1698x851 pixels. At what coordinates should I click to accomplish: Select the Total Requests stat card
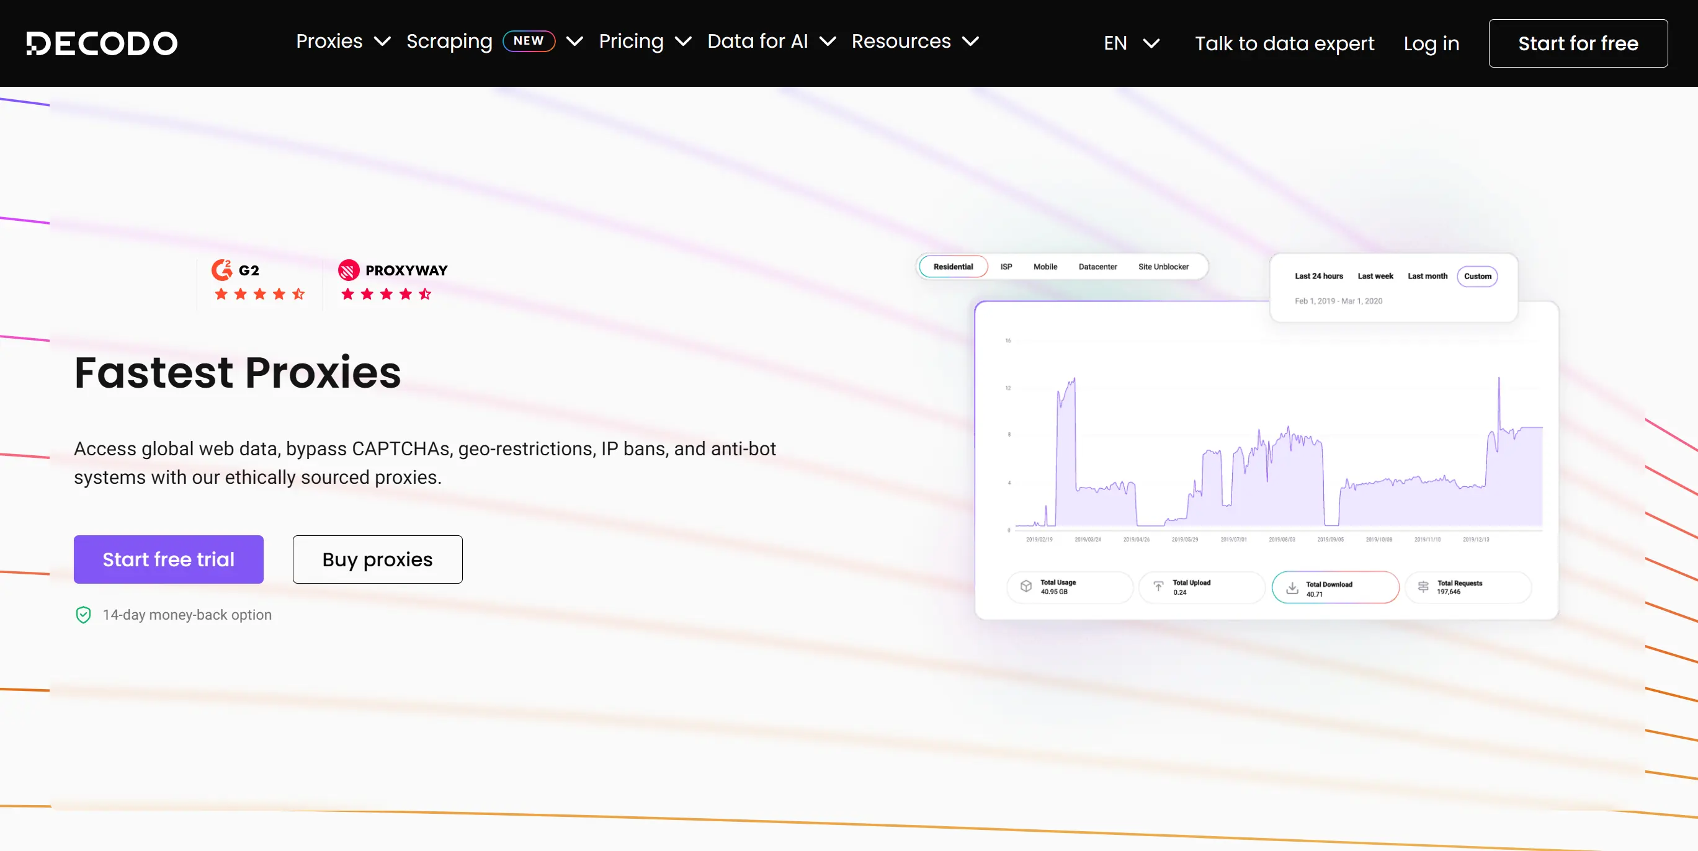1468,587
